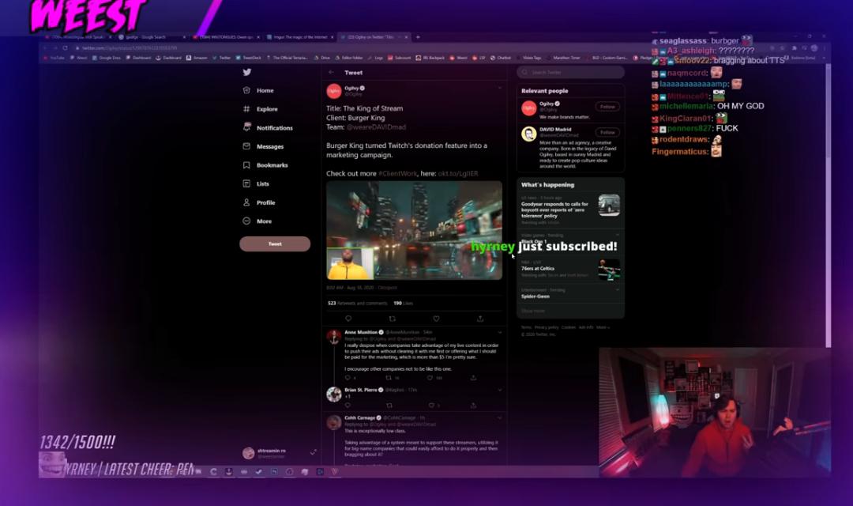
Task: Retweet the main Ogilvy tweet
Action: pyautogui.click(x=393, y=319)
